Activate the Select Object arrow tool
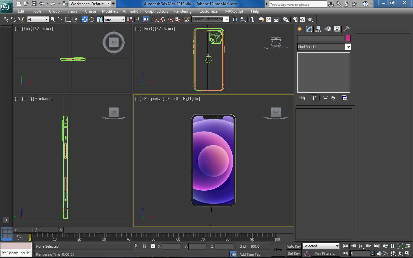This screenshot has height=258, width=413. click(x=53, y=19)
